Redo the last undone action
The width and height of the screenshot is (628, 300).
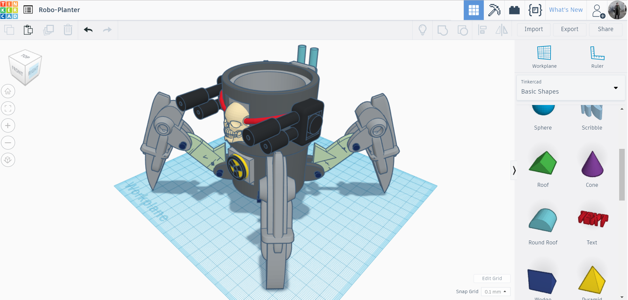[x=107, y=30]
